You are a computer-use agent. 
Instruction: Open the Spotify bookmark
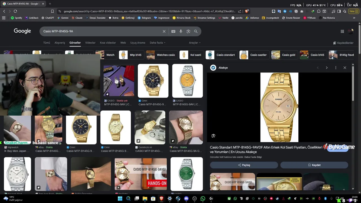tap(16, 18)
